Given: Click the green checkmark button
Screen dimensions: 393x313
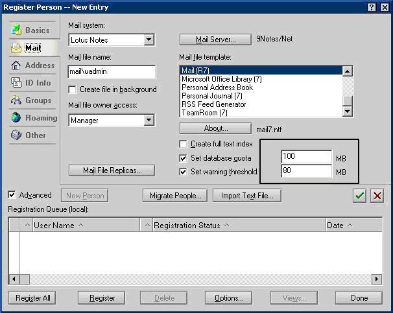Looking at the screenshot, I should click(359, 196).
